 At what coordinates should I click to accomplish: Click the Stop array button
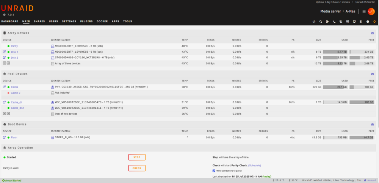click(x=137, y=157)
